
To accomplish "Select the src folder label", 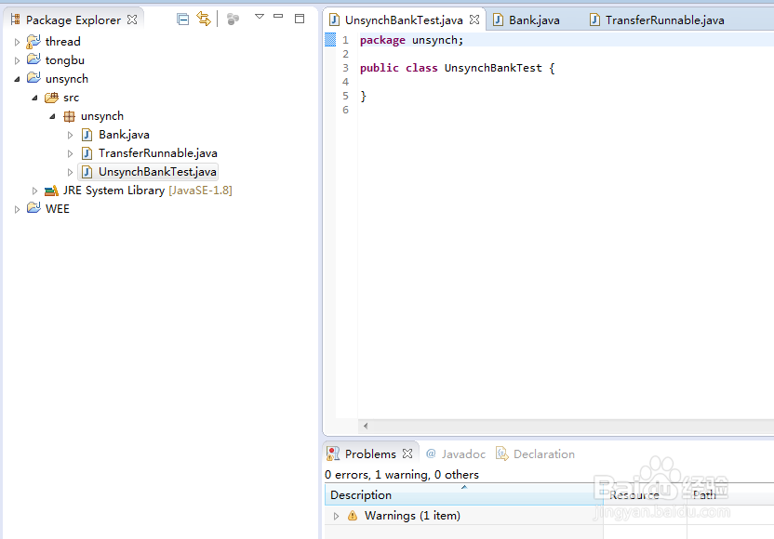I will tap(71, 98).
